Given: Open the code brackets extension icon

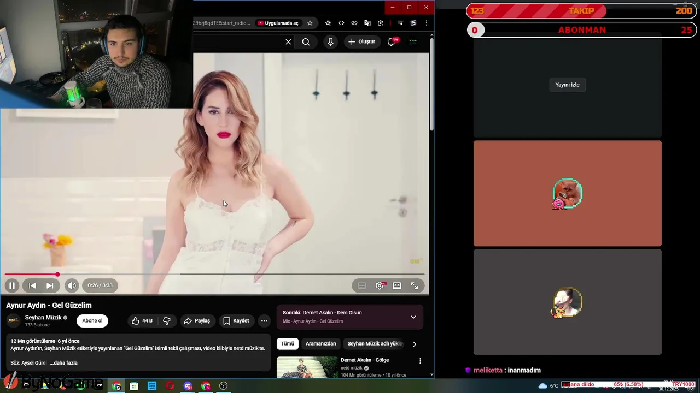Looking at the screenshot, I should [x=341, y=23].
